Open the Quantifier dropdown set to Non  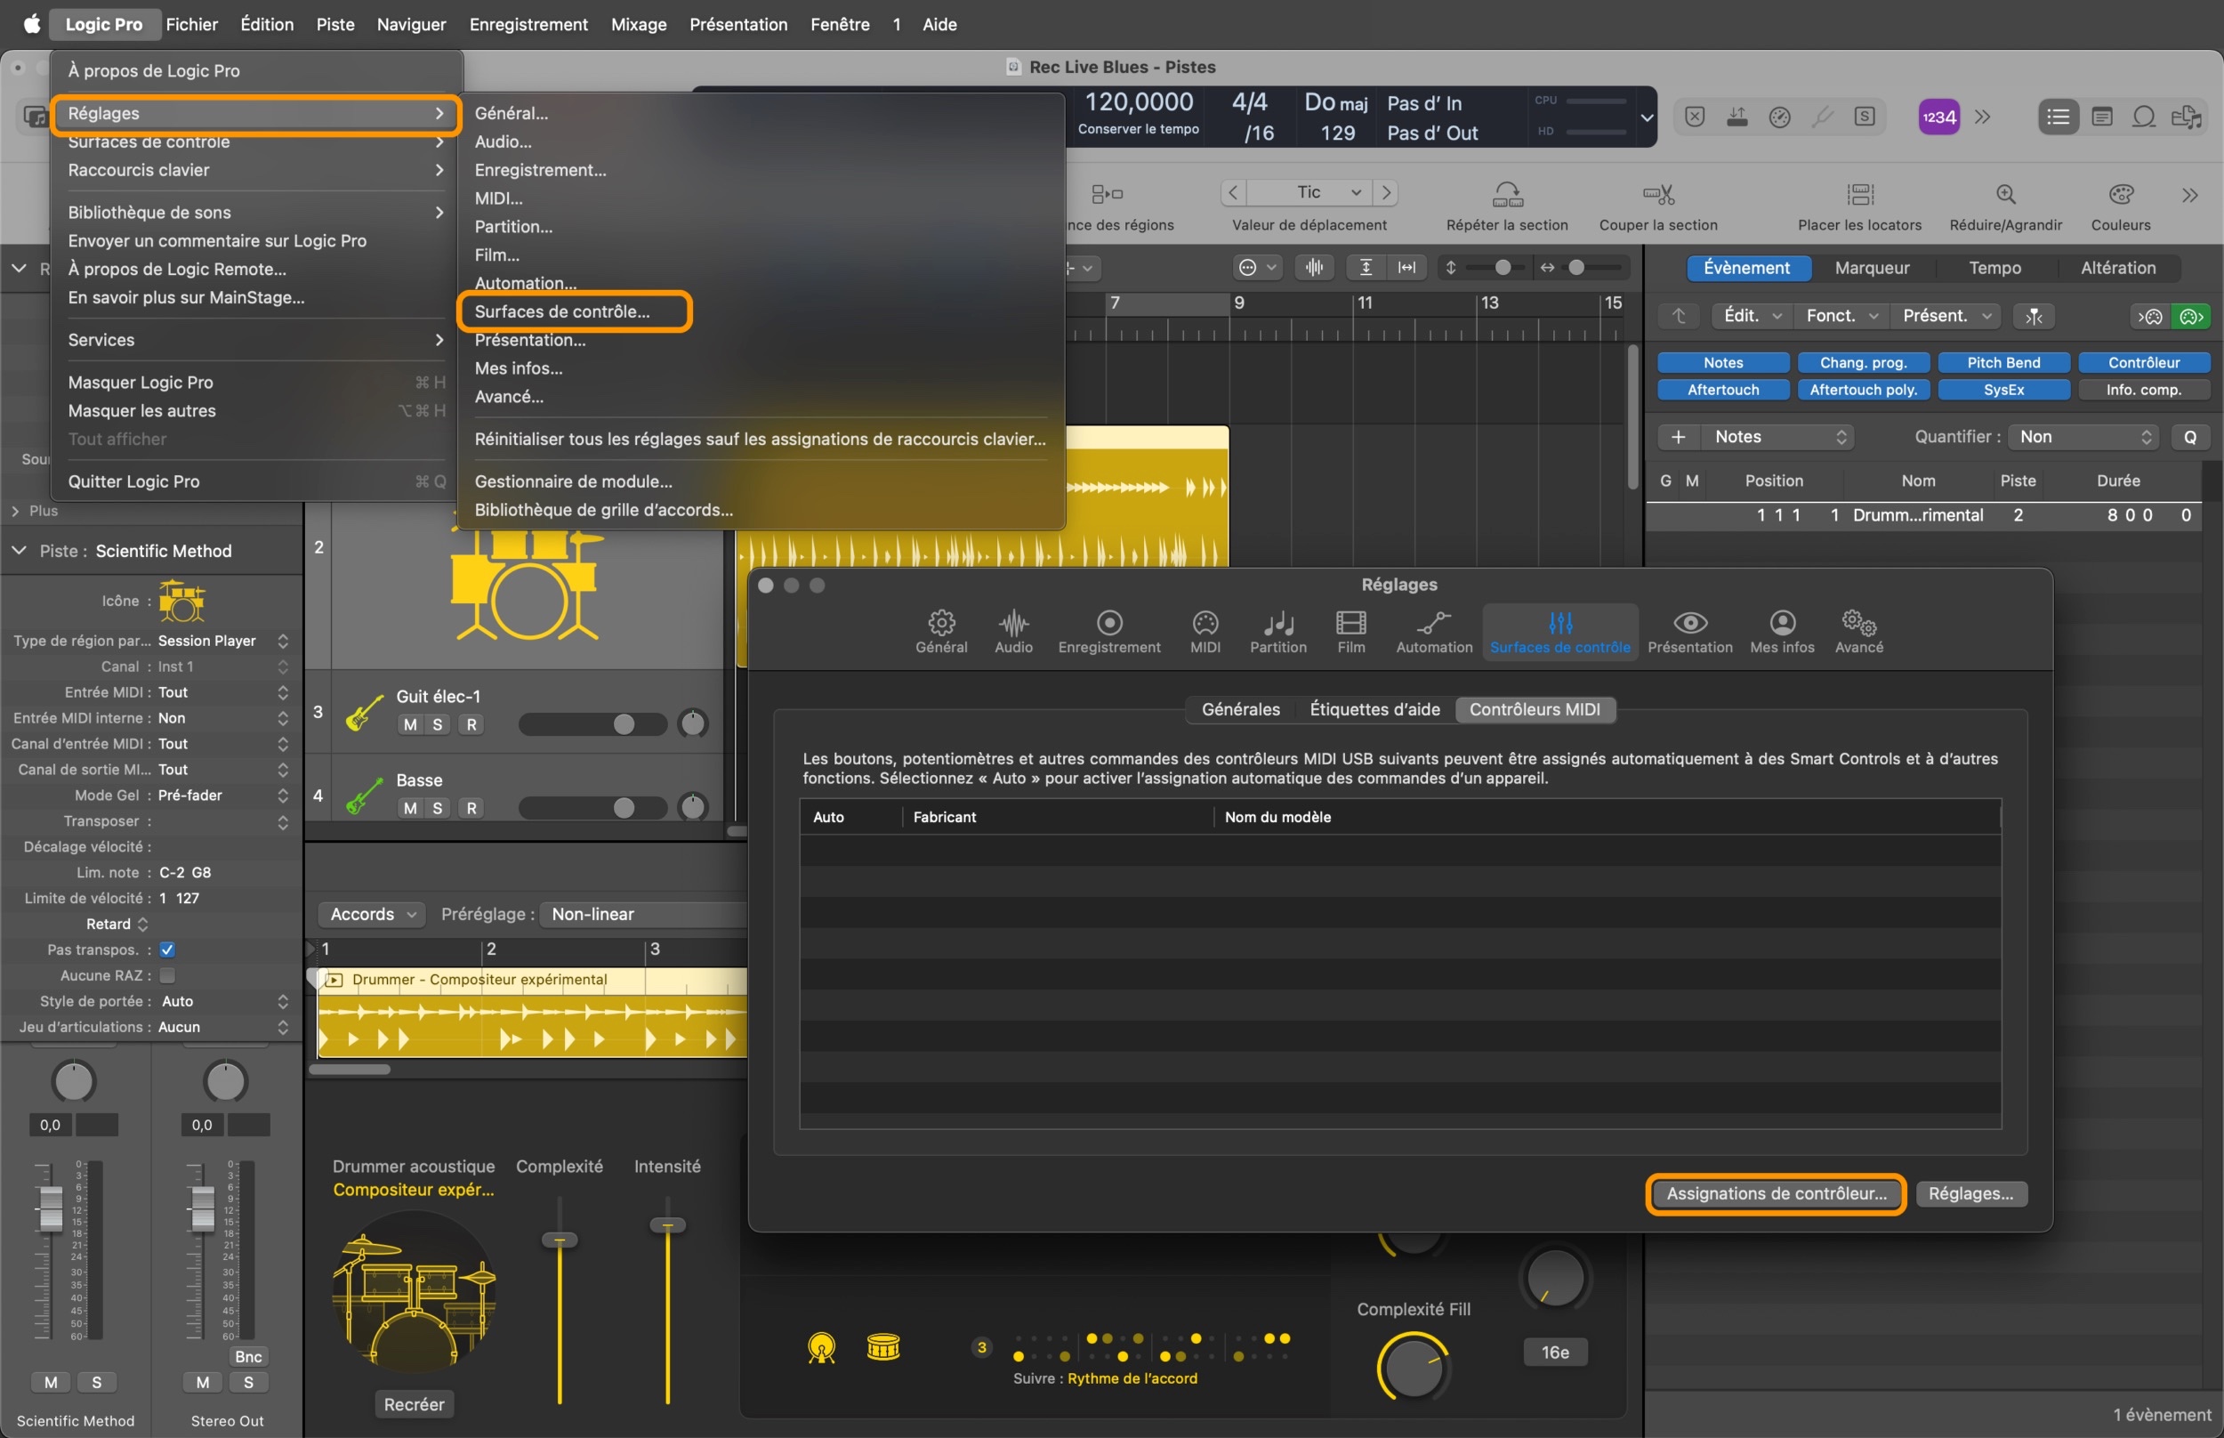[x=2085, y=437]
